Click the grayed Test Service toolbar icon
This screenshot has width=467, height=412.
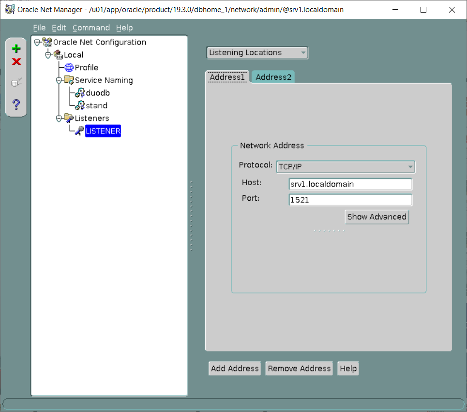(16, 83)
